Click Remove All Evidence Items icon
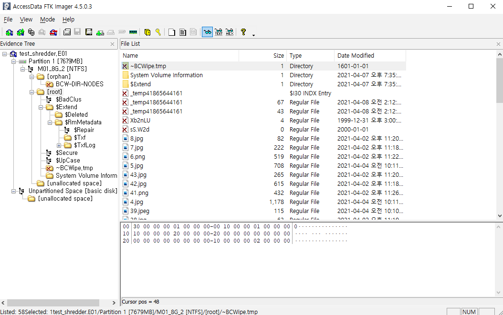Image resolution: width=503 pixels, height=315 pixels. 53,32
